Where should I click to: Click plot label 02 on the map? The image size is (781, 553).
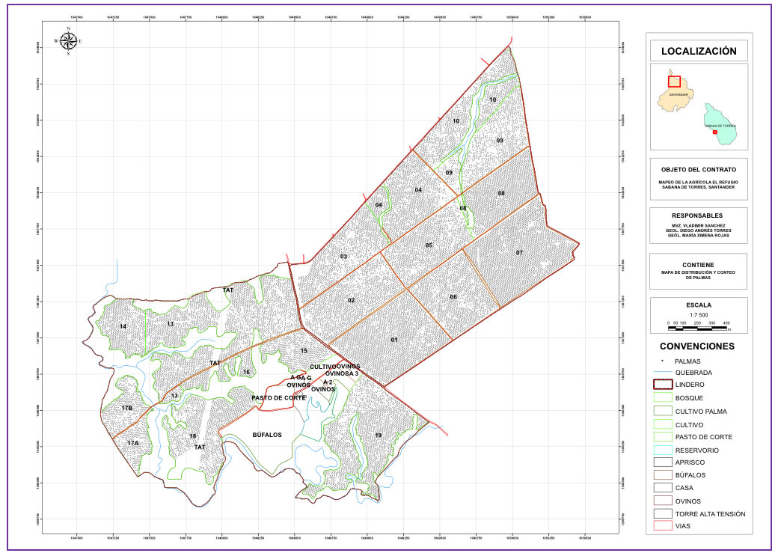pos(351,300)
